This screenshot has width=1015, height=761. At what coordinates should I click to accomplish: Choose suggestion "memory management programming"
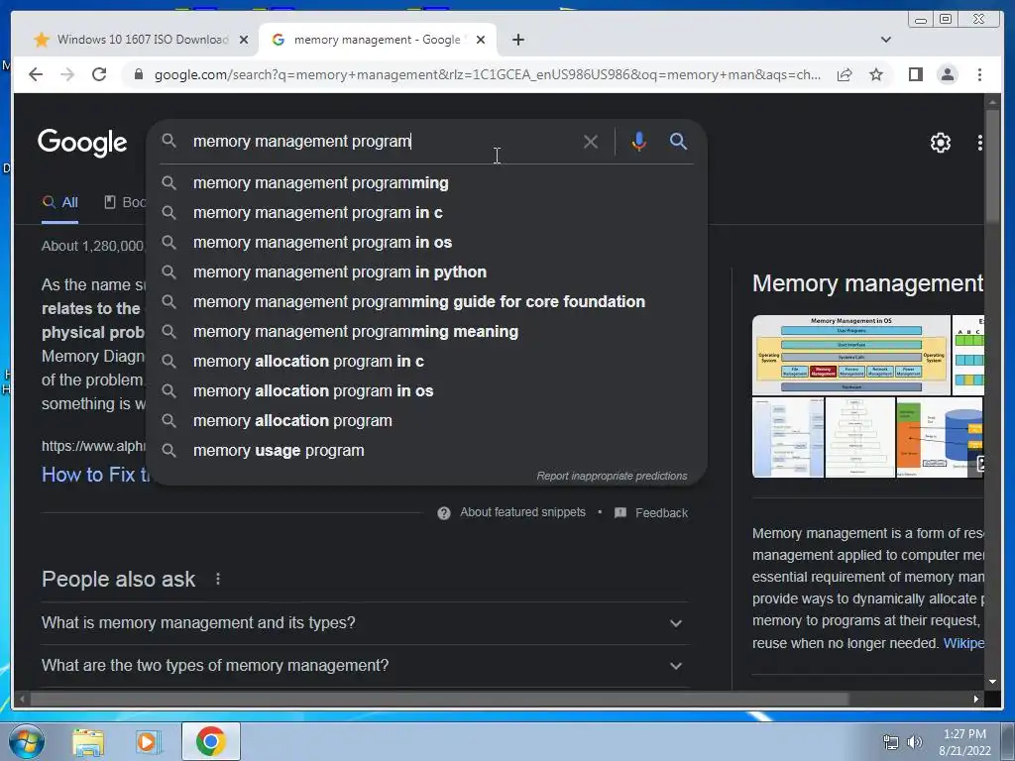coord(426,183)
